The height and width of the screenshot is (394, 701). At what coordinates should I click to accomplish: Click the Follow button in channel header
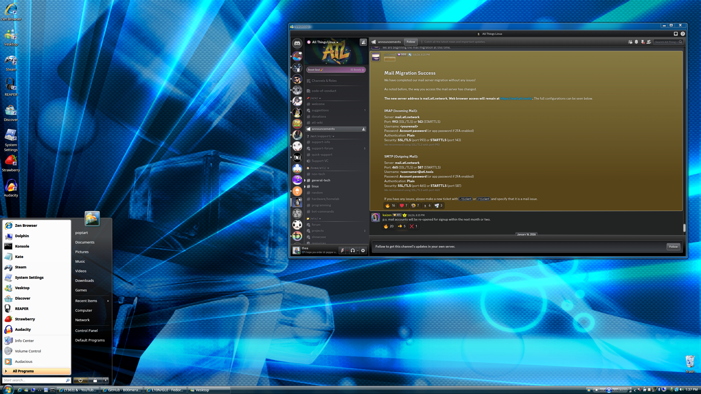pos(411,42)
